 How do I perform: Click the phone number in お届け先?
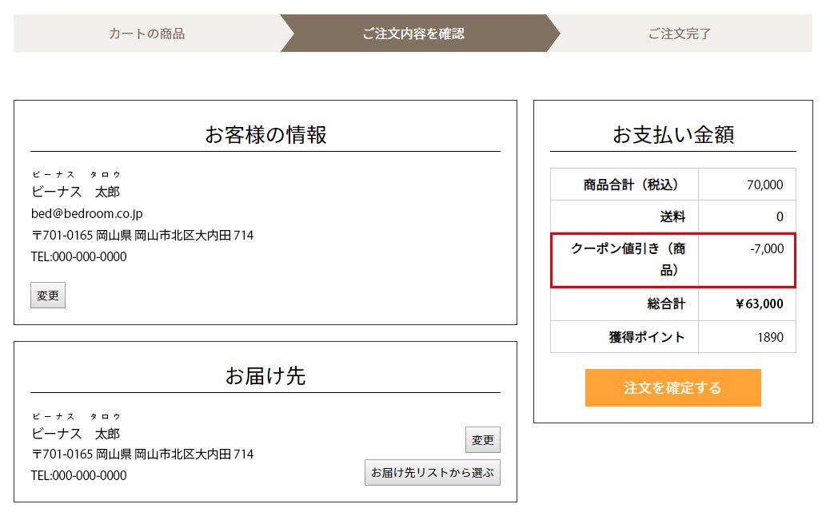click(x=78, y=475)
